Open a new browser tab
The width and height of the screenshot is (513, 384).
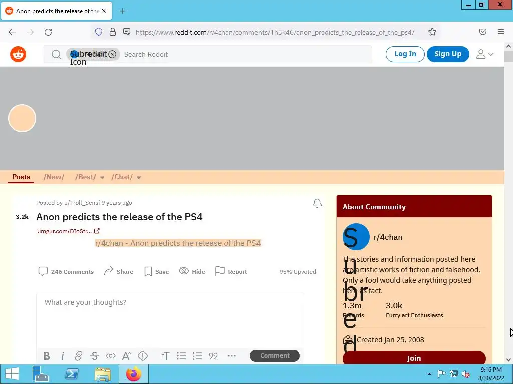coord(122,11)
